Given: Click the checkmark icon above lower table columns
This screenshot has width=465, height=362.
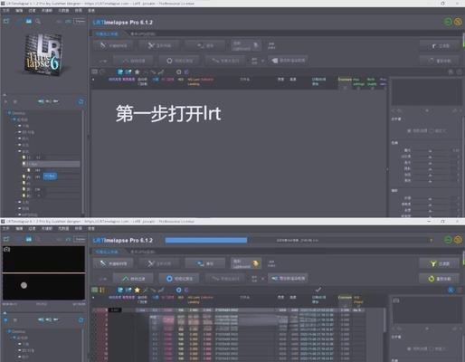Looking at the screenshot, I should [318, 290].
